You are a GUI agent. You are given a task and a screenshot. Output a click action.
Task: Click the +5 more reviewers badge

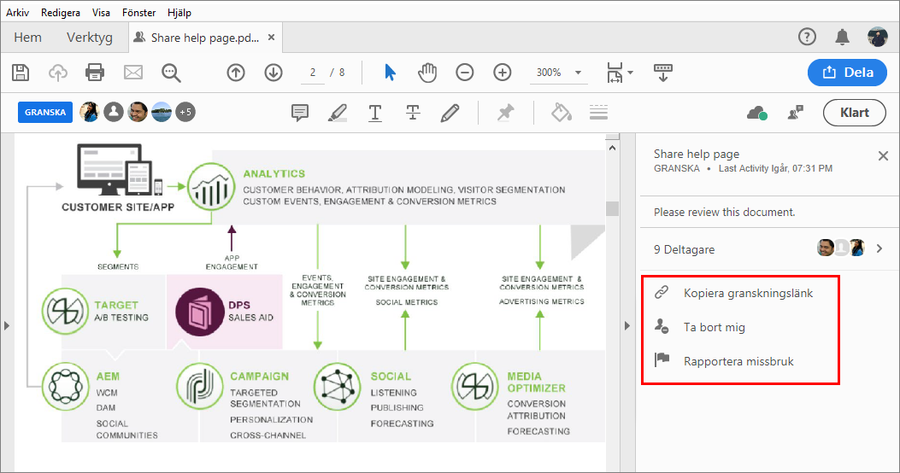coord(185,113)
